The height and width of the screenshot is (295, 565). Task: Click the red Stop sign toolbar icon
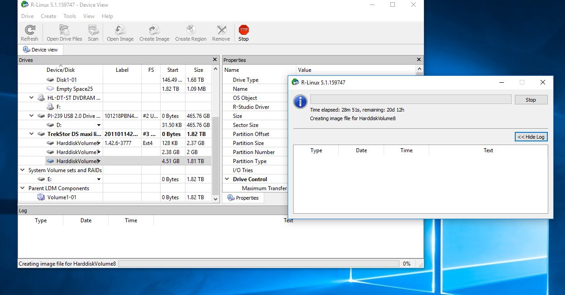[244, 30]
